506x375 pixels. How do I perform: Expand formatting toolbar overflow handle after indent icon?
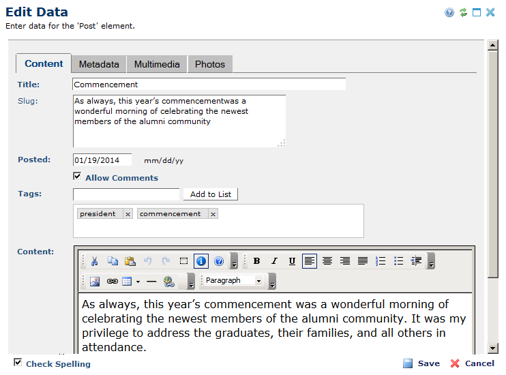tap(431, 261)
